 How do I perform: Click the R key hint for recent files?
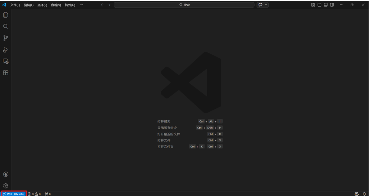click(220, 134)
